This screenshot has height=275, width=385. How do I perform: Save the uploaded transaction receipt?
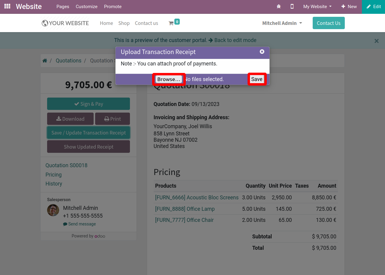click(x=257, y=79)
